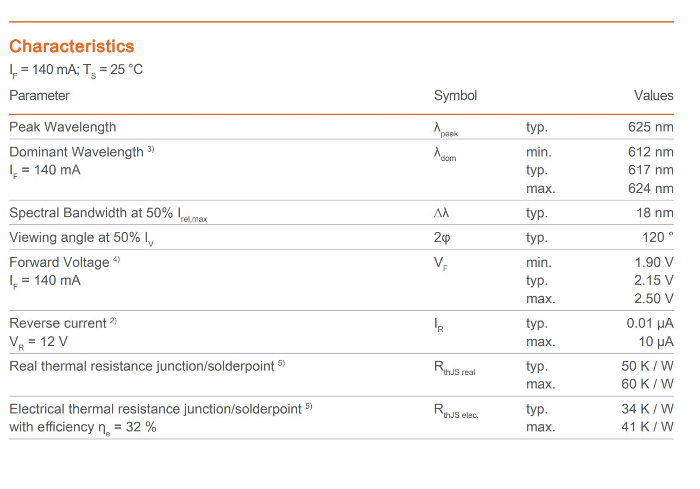
Task: Click the 625 nm peak wavelength value
Action: pos(651,127)
